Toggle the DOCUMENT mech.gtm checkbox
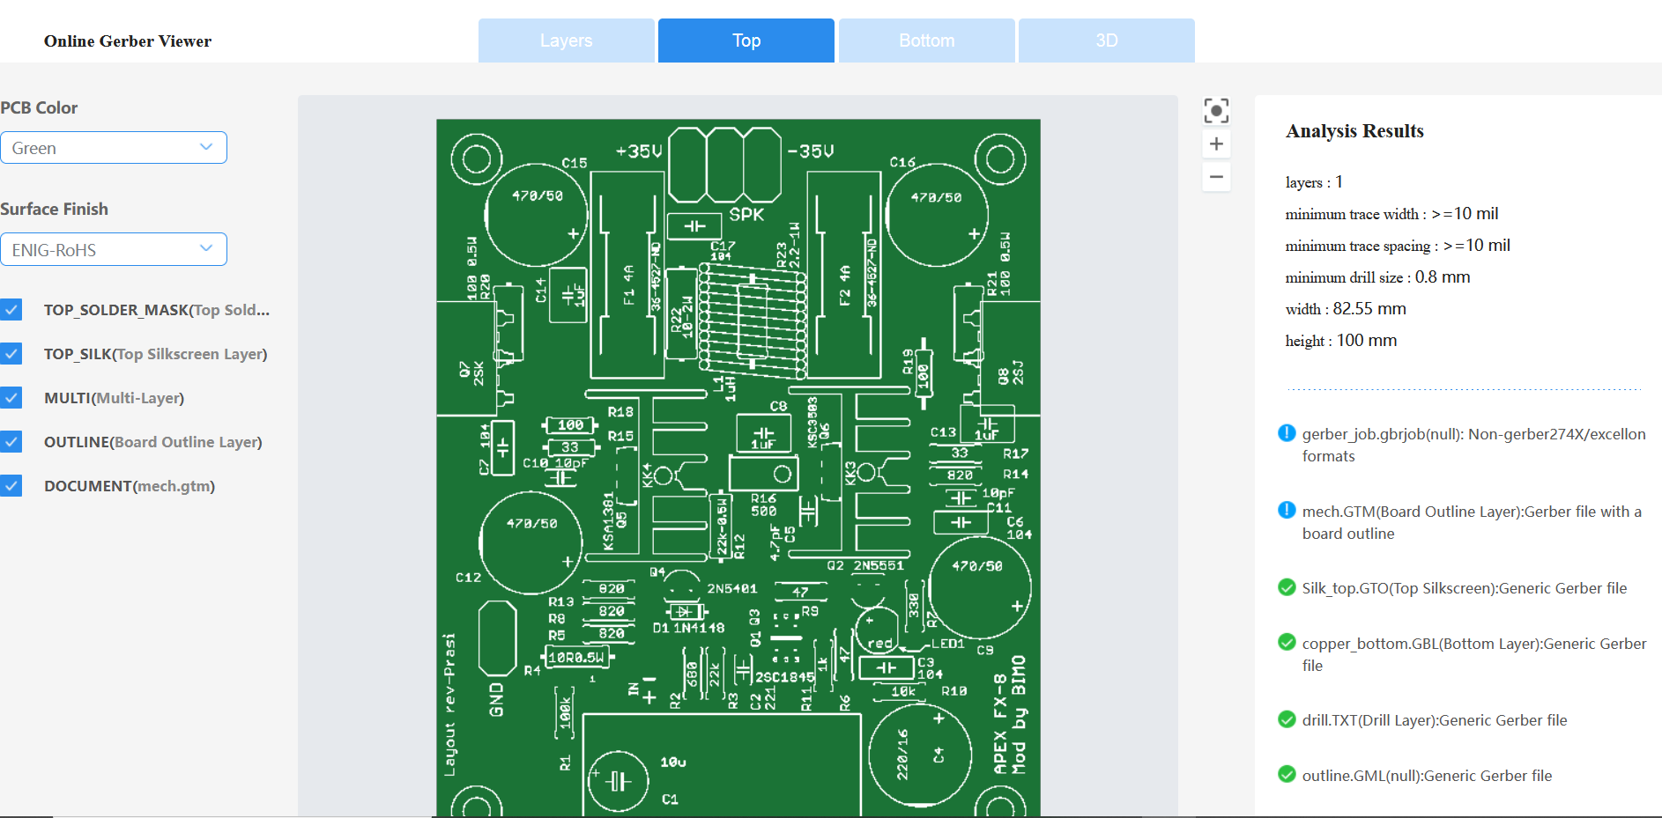1662x818 pixels. [x=11, y=486]
